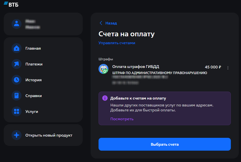Viewport: 241px width, 162px height.
Task: Click the История clock icon
Action: (17, 80)
